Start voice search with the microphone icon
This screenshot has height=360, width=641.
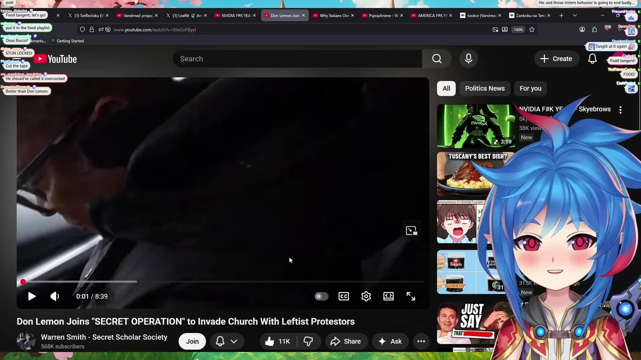click(468, 59)
